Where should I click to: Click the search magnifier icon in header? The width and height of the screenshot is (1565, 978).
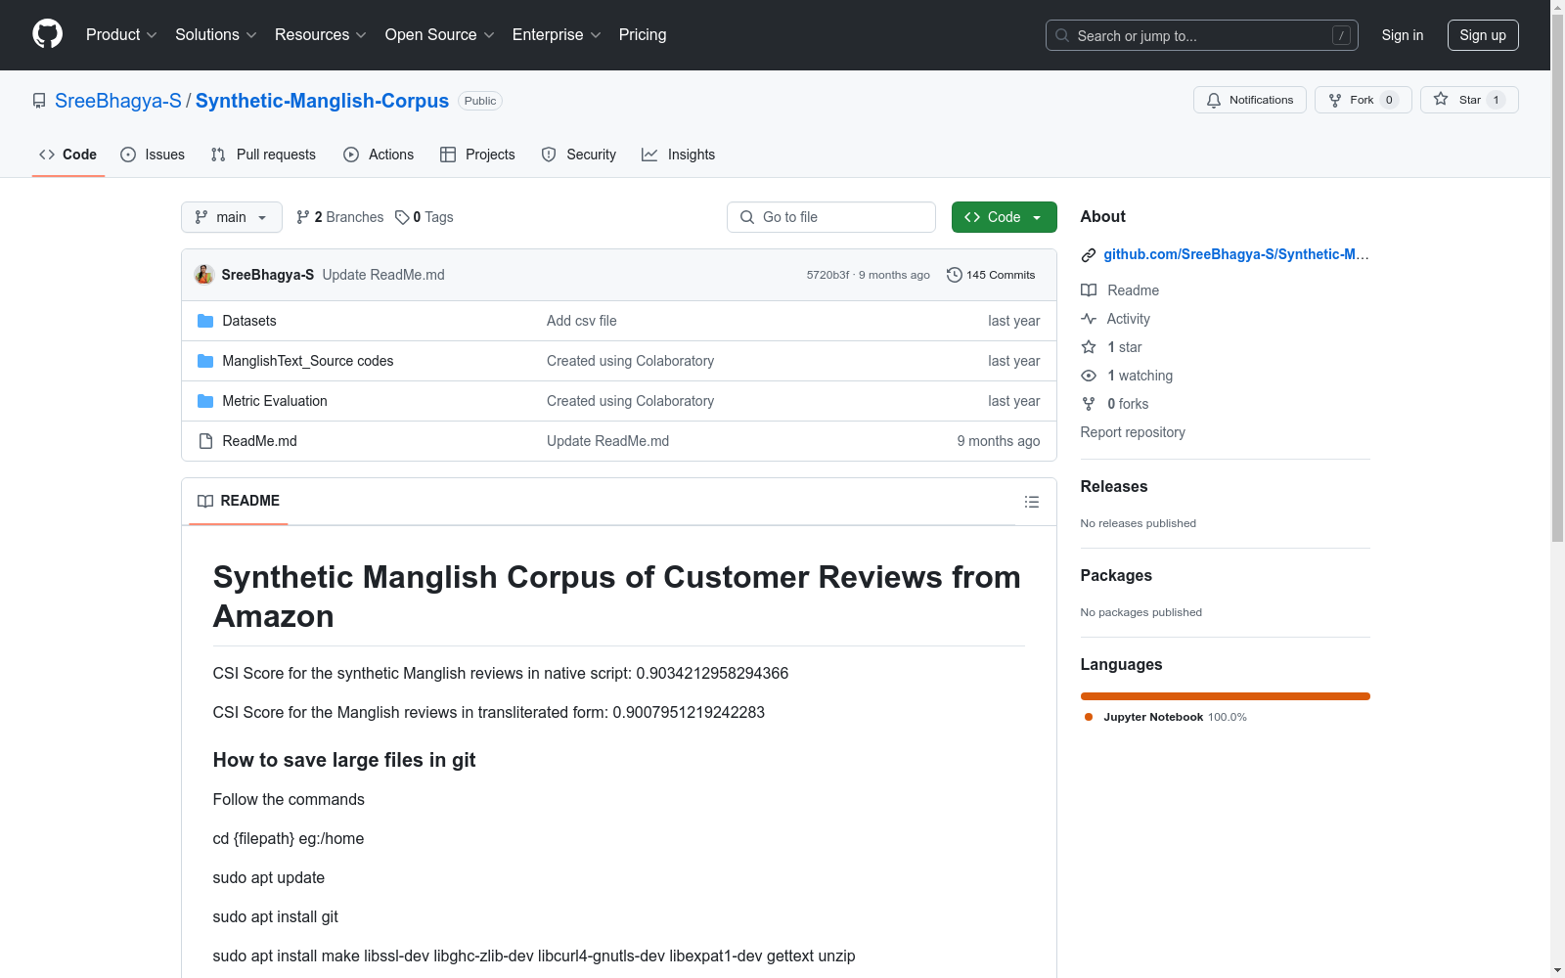1062,35
